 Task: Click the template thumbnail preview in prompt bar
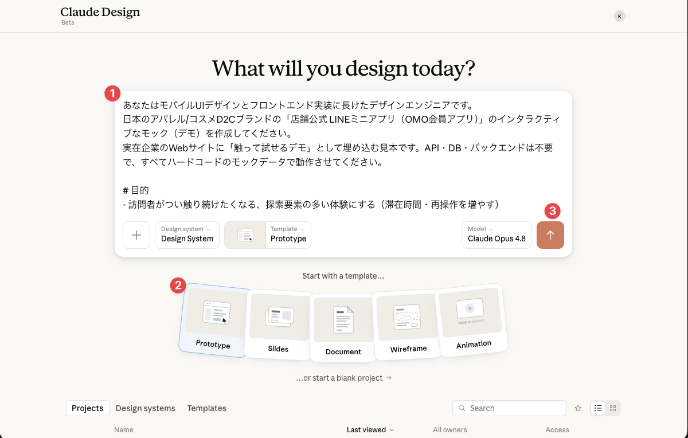click(x=245, y=235)
